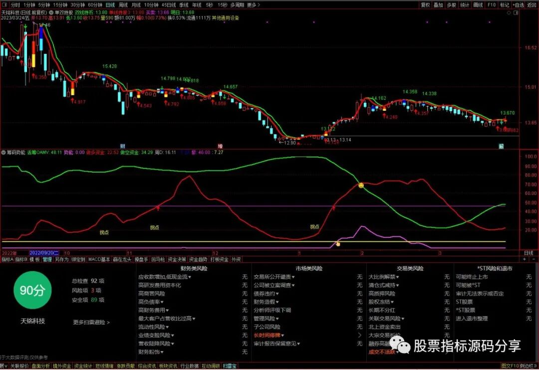Open the 盘面分析 bottom tab
The height and width of the screenshot is (370, 539).
40,366
